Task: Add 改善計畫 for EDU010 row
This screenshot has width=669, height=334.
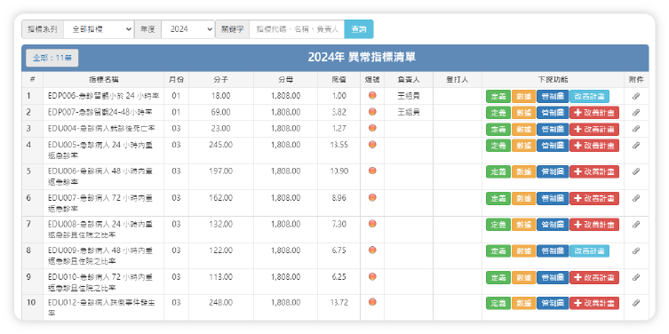Action: 594,277
